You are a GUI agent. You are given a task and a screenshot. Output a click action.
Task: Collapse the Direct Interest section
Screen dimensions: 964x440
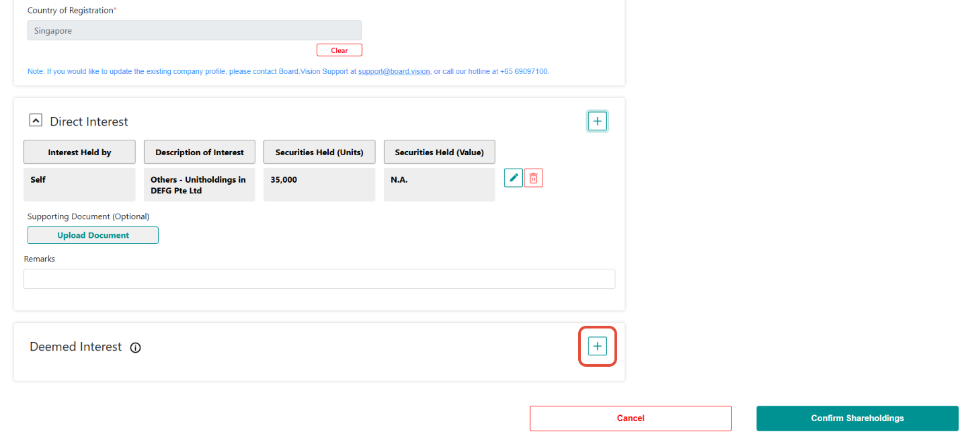click(x=36, y=120)
